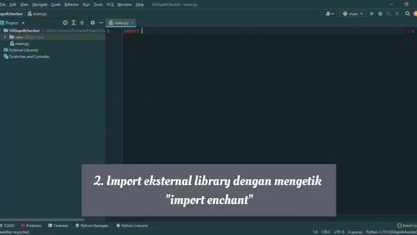The image size is (417, 235).
Task: Click main.py in the breadcrumb bar
Action: [38, 14]
